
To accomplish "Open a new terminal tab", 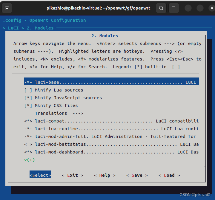I will pyautogui.click(x=7, y=8).
